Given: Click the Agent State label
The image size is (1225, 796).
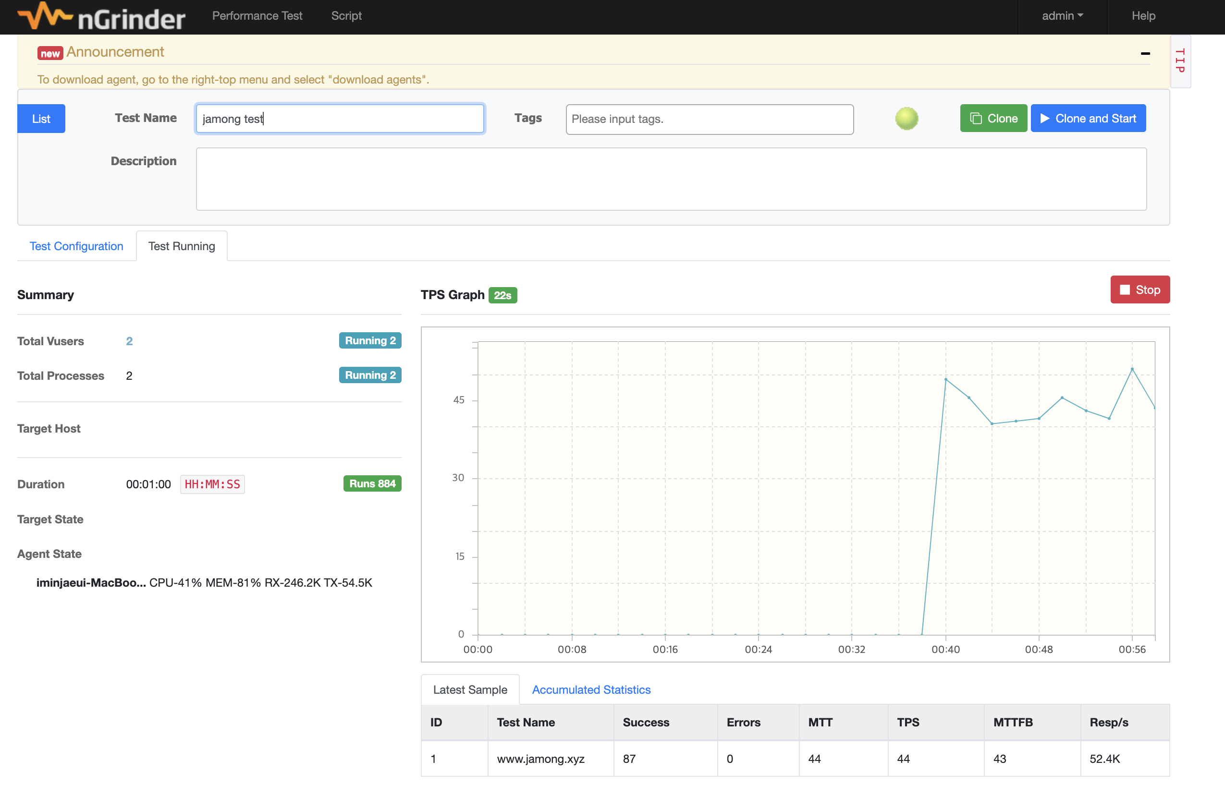Looking at the screenshot, I should [49, 554].
